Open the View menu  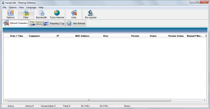tap(21, 7)
